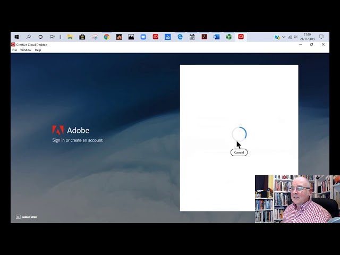Click the help question-mark tray icon
The height and width of the screenshot is (255, 340).
(x=277, y=37)
